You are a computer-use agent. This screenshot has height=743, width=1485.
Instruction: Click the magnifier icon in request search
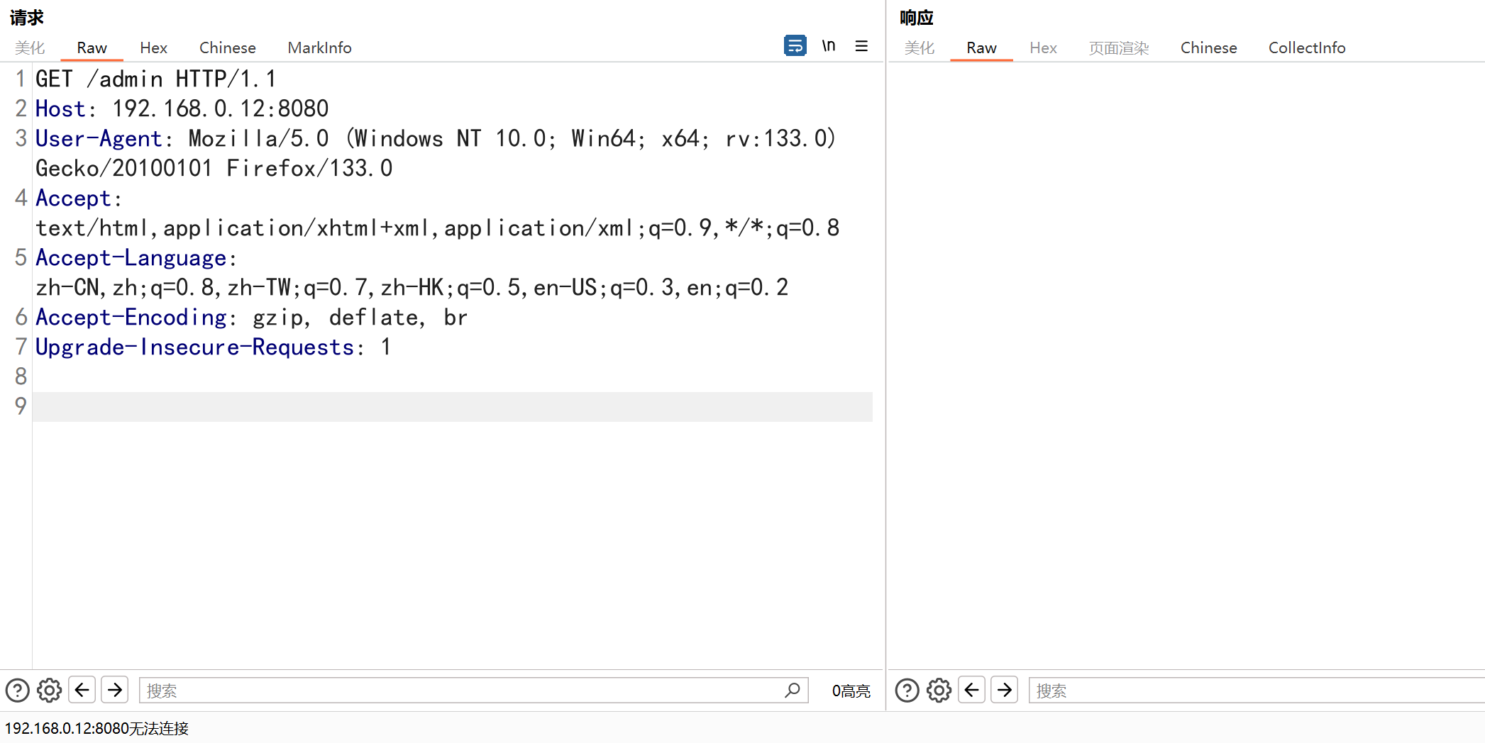793,690
